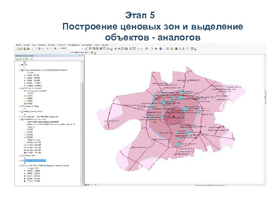This screenshot has width=280, height=210.
Task: Toggle the Default Kriging layer checkbox
Action: tap(22, 119)
